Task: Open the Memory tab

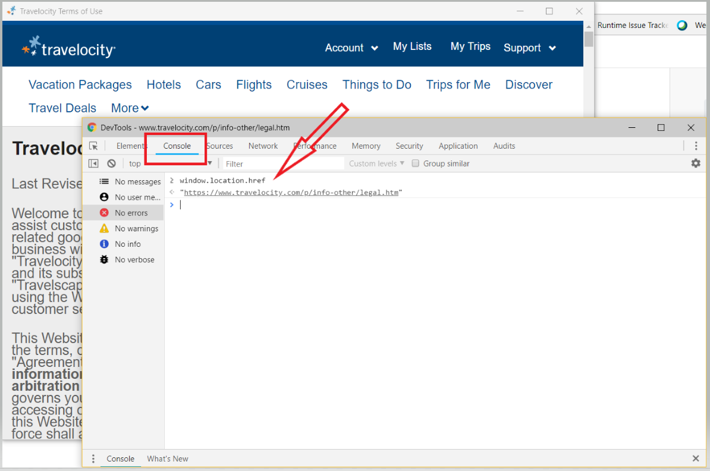Action: 366,146
